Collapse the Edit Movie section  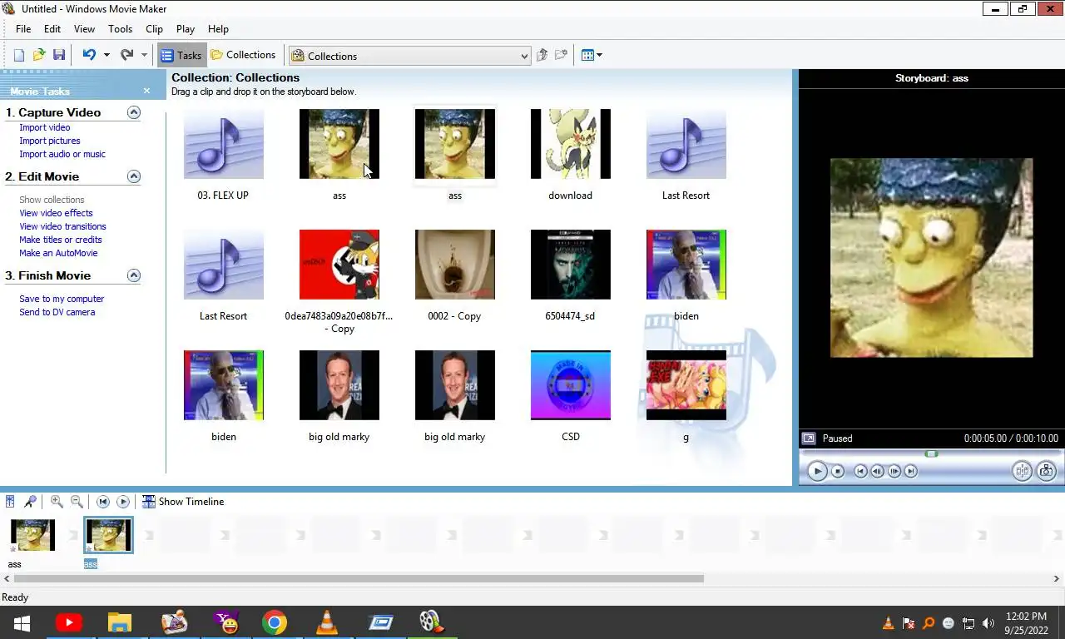[134, 176]
